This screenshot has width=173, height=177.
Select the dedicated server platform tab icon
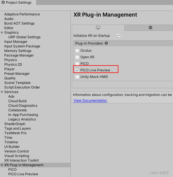point(150,27)
